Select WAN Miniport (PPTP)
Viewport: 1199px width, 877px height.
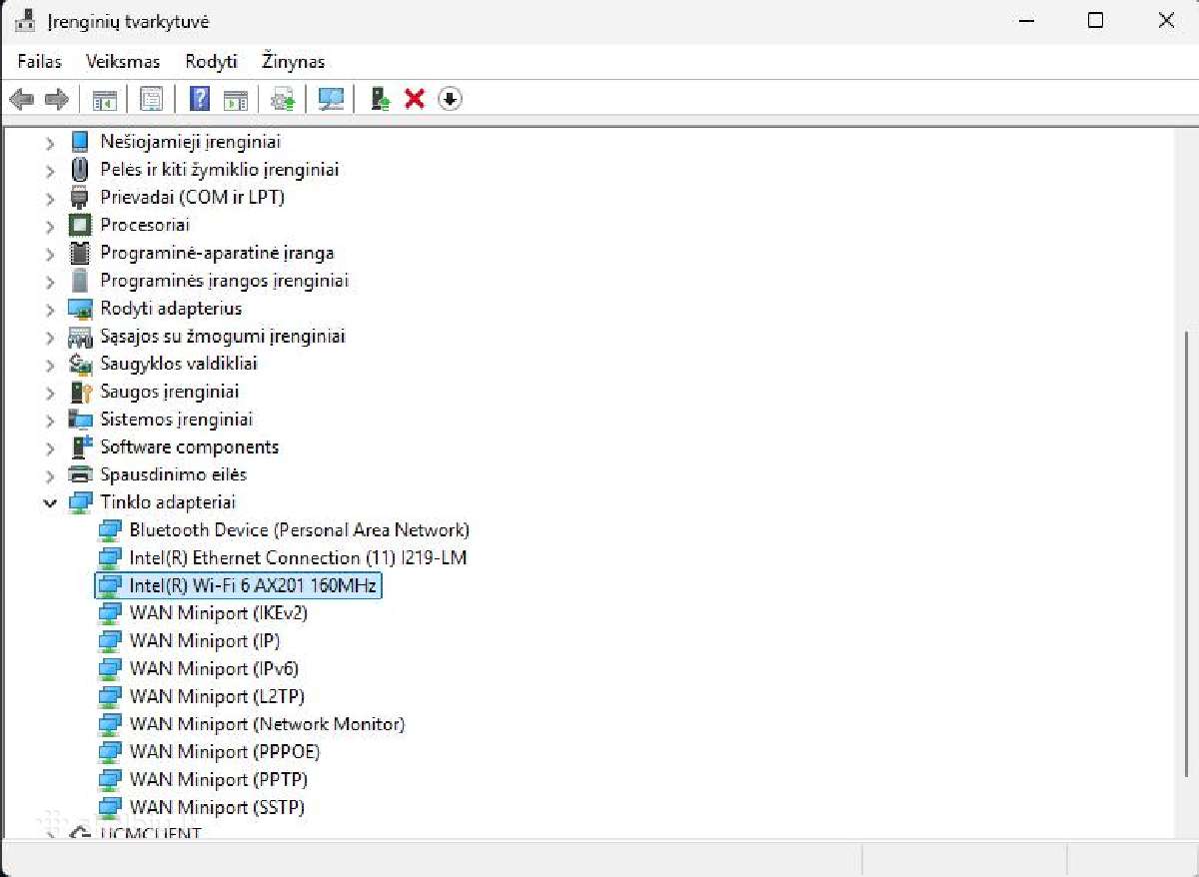218,779
